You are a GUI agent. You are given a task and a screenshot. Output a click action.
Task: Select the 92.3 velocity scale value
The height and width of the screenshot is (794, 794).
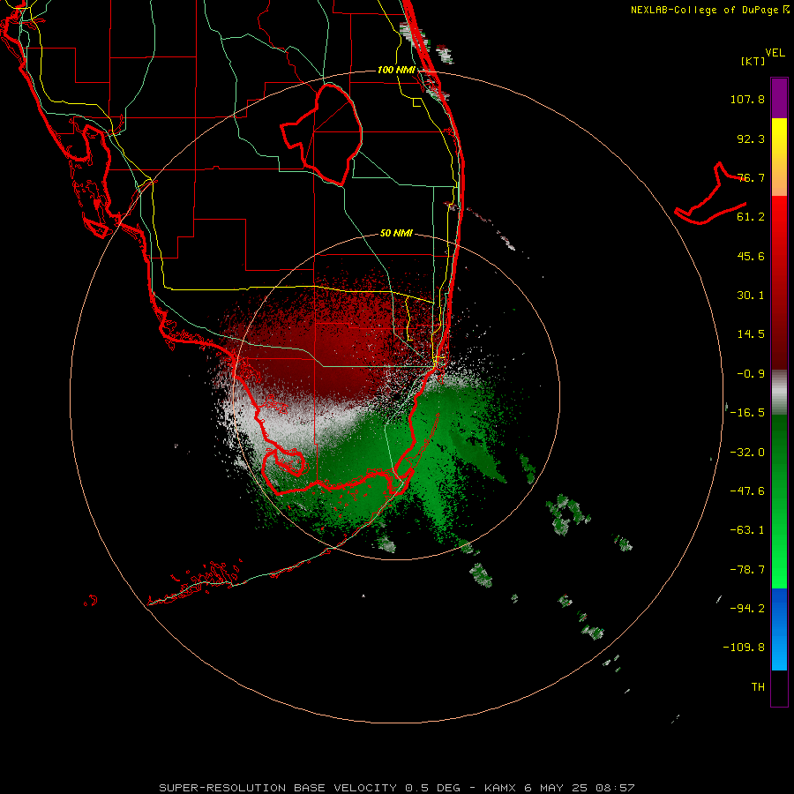[751, 139]
